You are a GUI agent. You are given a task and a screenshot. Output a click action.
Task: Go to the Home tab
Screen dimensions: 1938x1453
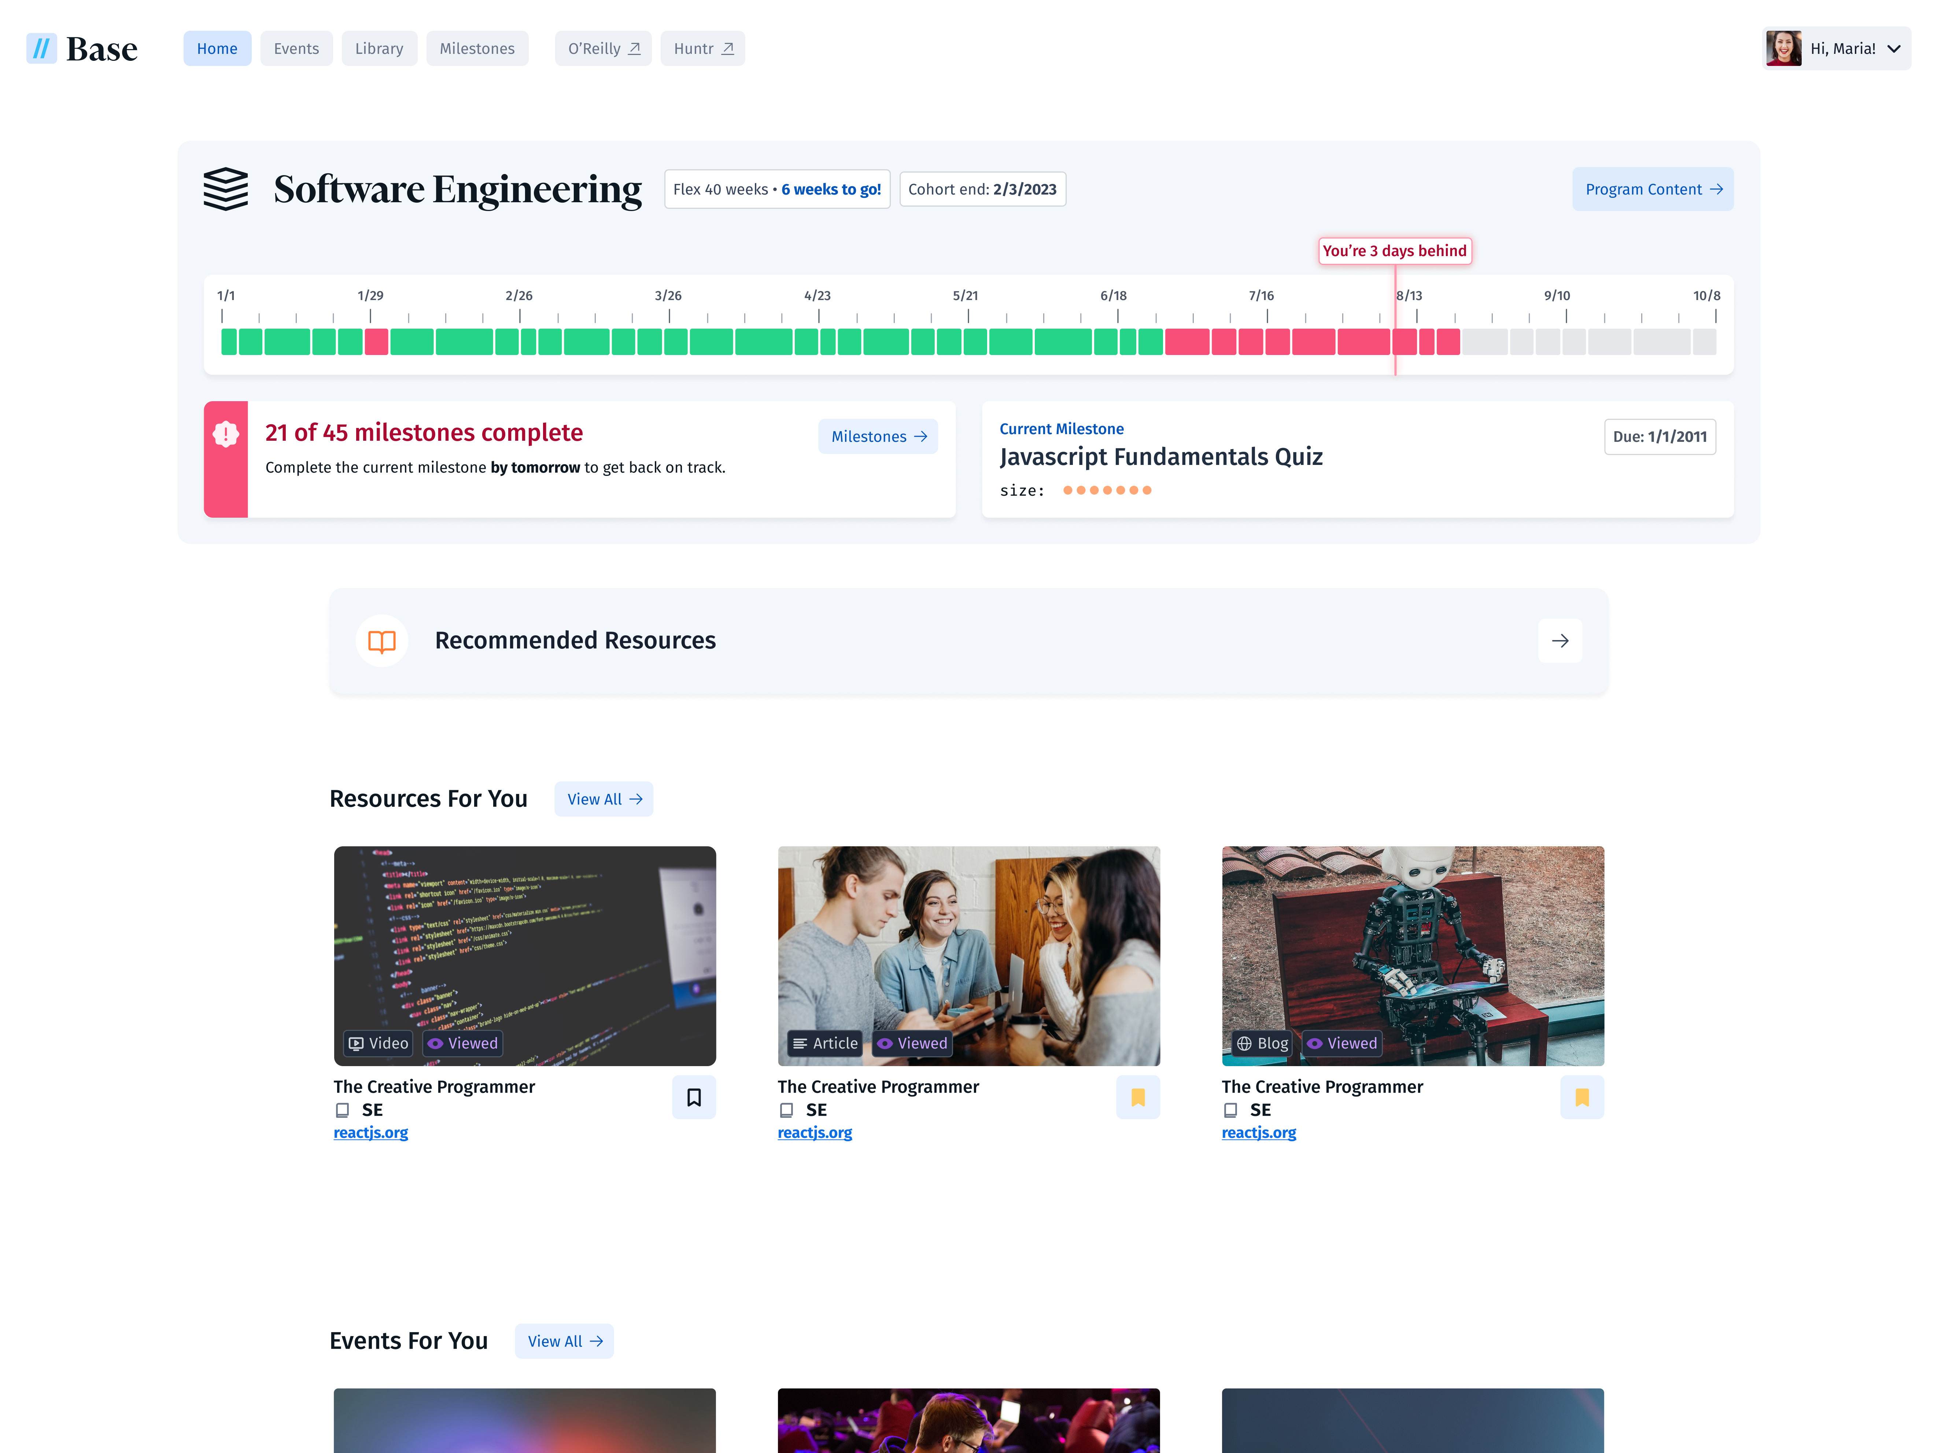pos(217,48)
